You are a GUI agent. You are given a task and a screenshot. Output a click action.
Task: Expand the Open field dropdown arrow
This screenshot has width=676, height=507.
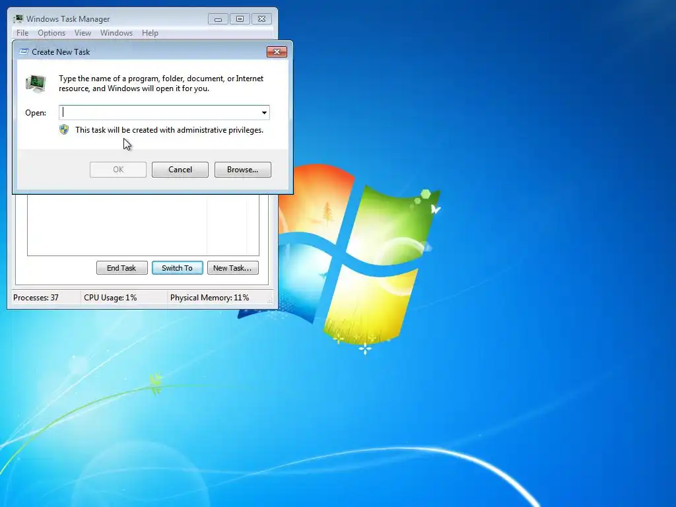coord(264,112)
